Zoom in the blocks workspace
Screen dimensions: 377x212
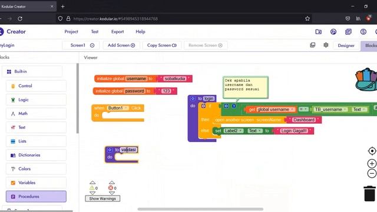point(372,164)
